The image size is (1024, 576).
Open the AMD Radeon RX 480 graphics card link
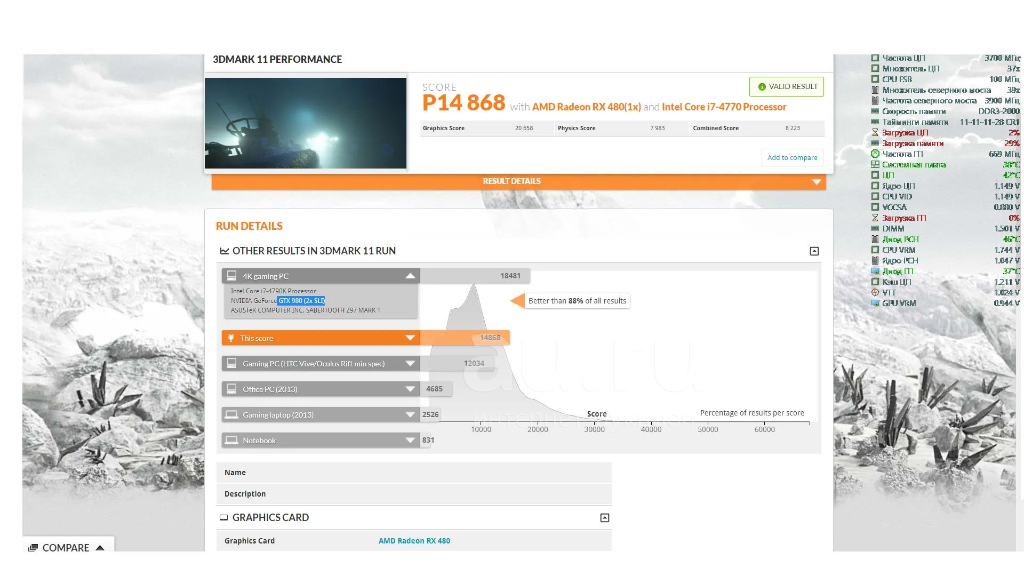[414, 541]
